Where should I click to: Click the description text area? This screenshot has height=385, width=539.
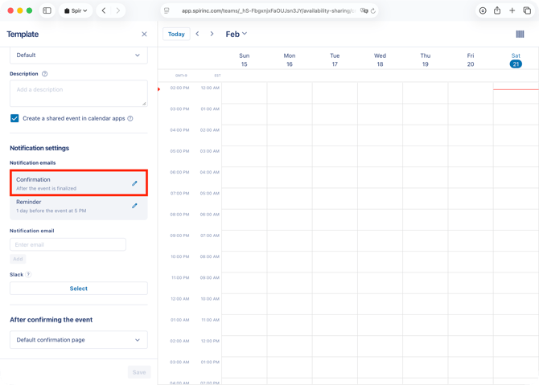click(78, 93)
